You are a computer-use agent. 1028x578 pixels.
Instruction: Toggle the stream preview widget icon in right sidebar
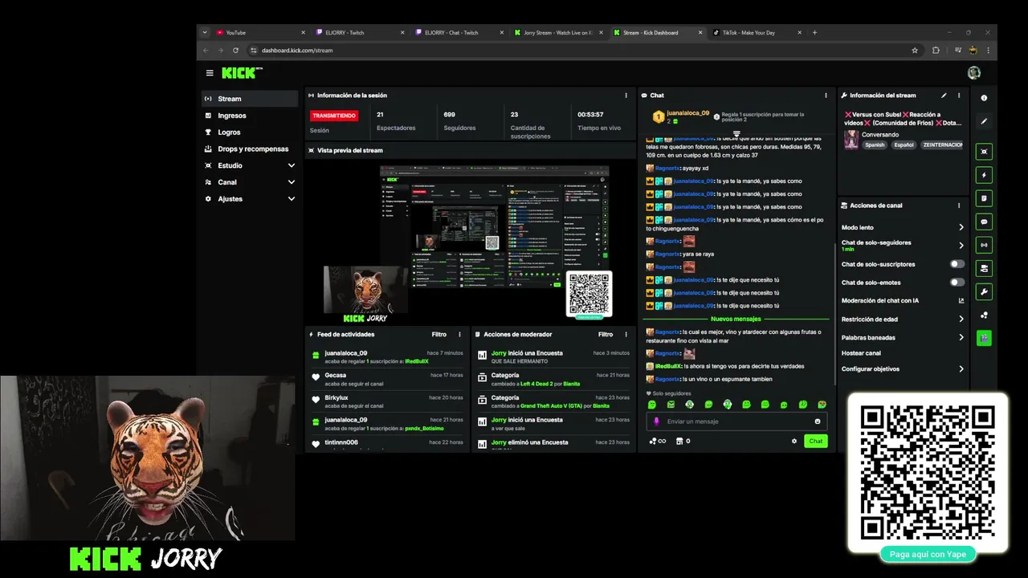pyautogui.click(x=984, y=152)
